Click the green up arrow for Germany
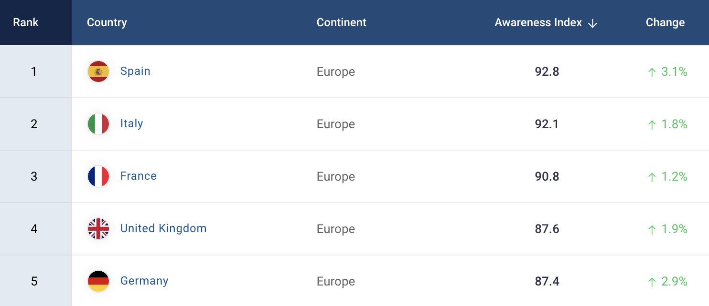The width and height of the screenshot is (709, 306). coord(652,282)
